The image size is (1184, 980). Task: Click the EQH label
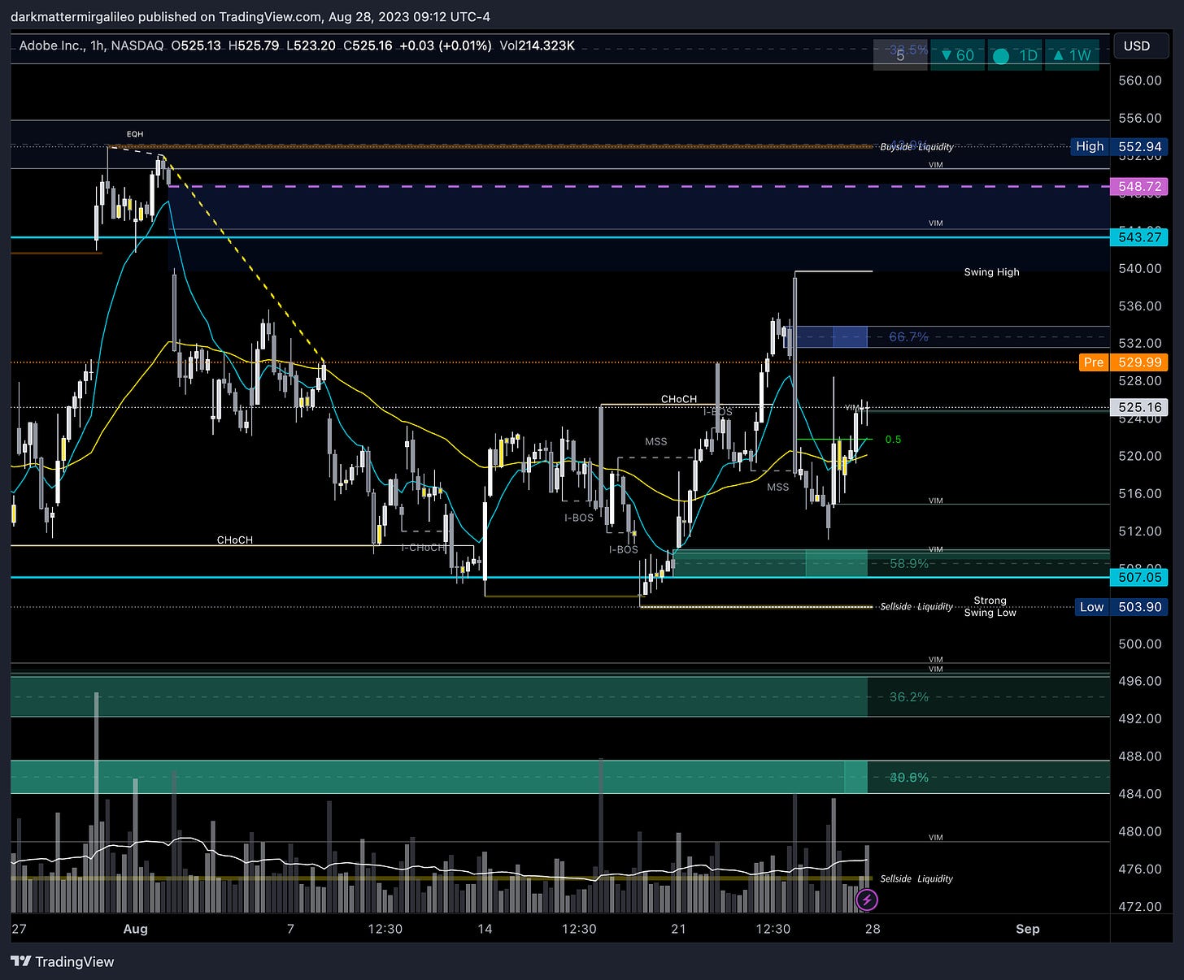[x=135, y=134]
